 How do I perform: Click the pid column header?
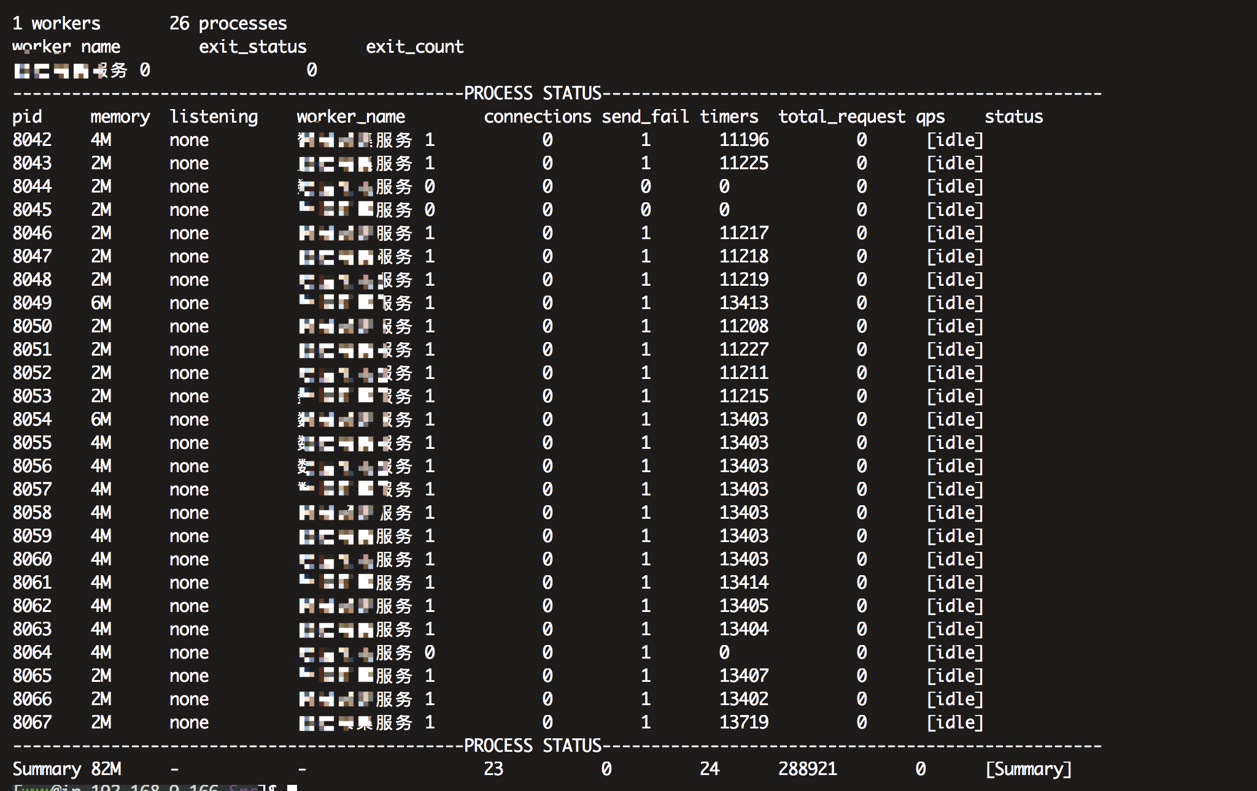(28, 117)
